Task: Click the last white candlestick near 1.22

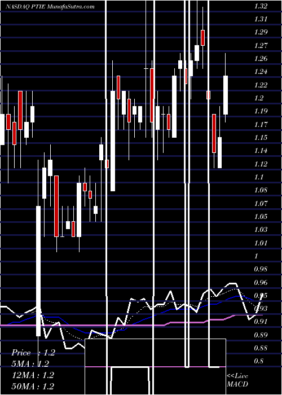Action: pyautogui.click(x=226, y=95)
